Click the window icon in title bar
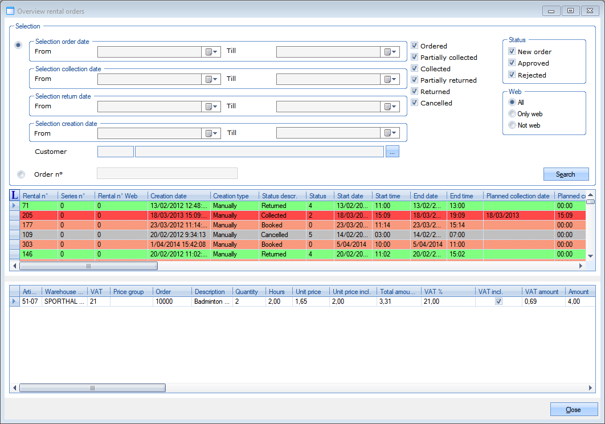Image resolution: width=605 pixels, height=424 pixels. tap(10, 11)
